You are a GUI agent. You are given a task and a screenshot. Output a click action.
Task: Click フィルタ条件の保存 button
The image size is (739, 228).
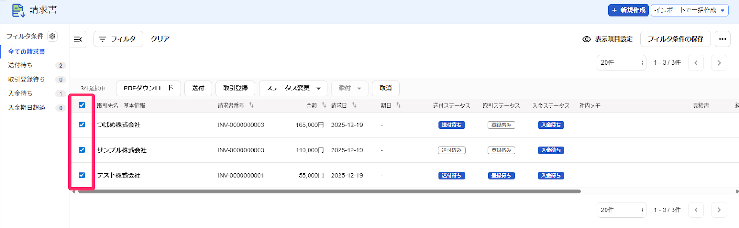pyautogui.click(x=675, y=39)
